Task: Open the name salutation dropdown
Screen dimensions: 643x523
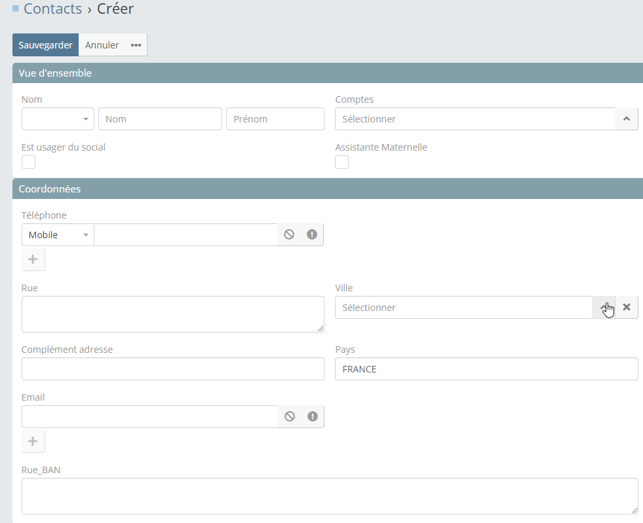Action: pos(58,119)
